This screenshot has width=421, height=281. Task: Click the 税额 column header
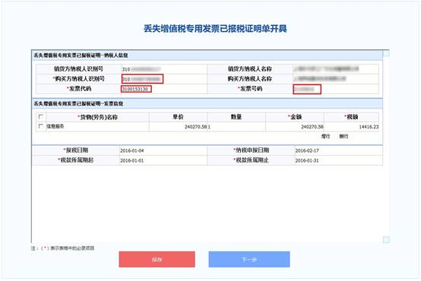pos(351,117)
